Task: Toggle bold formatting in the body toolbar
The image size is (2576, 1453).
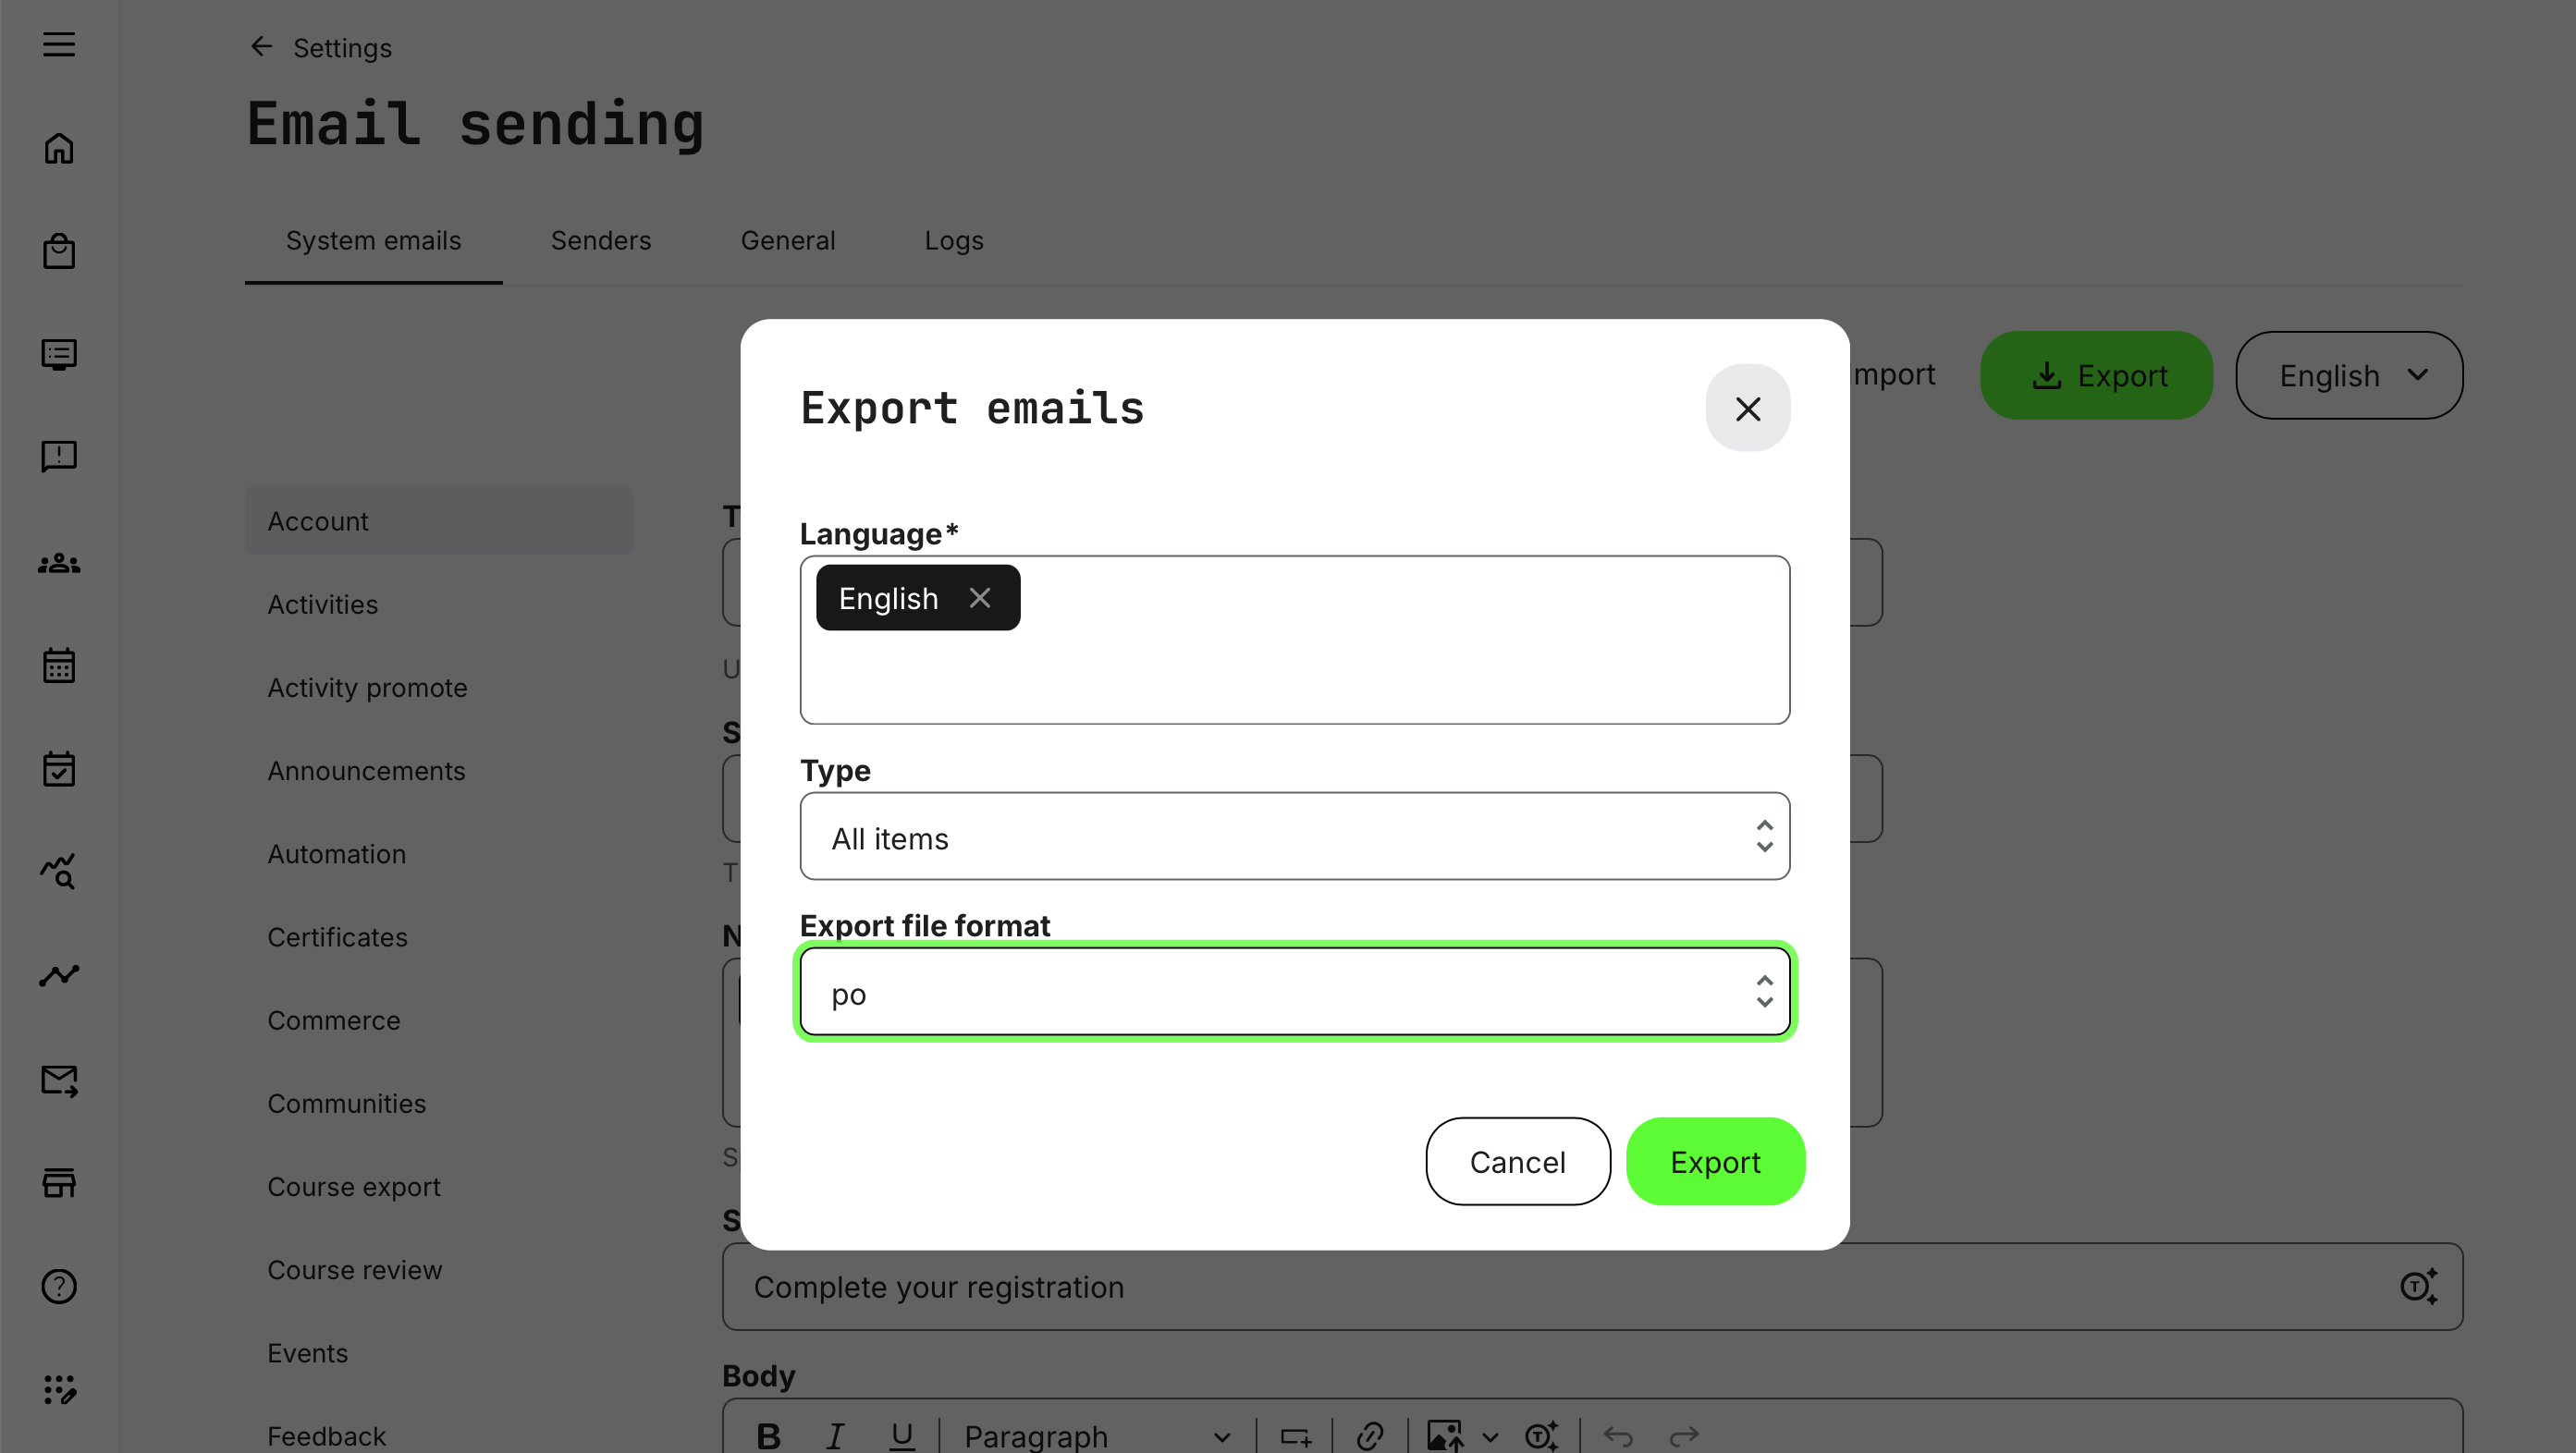Action: point(768,1436)
